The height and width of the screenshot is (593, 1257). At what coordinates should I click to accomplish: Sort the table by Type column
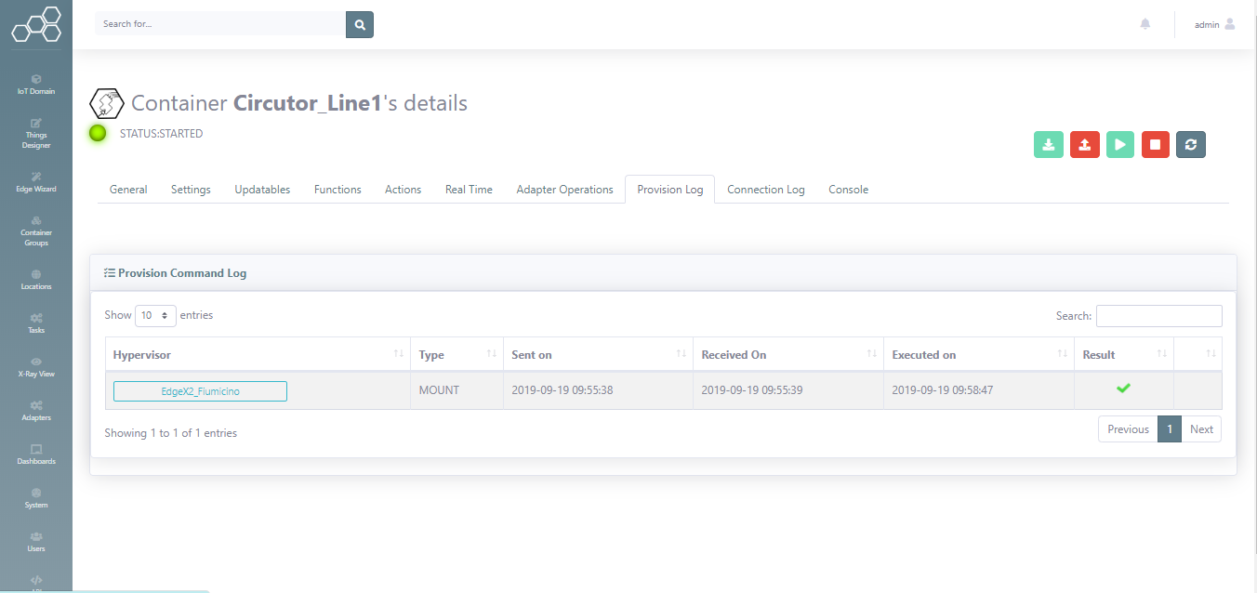(x=457, y=354)
